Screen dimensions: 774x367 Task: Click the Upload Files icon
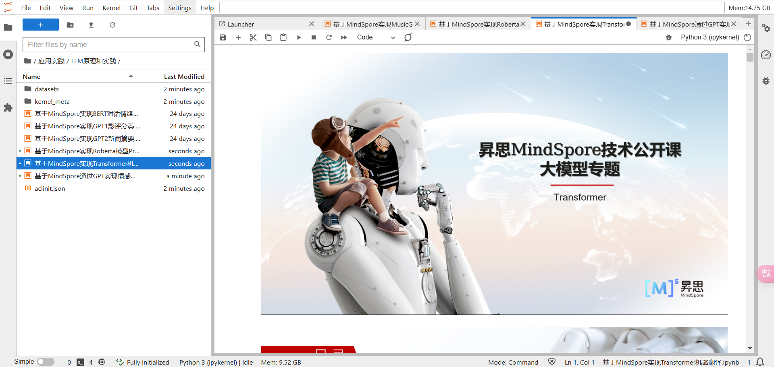pos(91,25)
